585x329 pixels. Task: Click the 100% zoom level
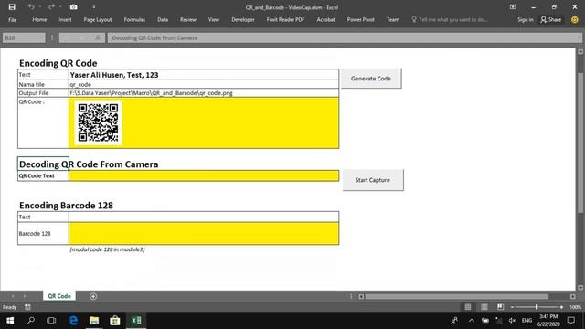575,307
